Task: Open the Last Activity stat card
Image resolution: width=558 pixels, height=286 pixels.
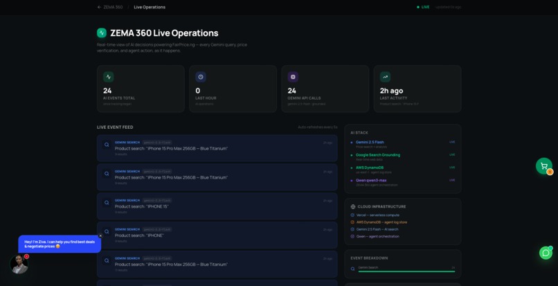Action: click(x=417, y=89)
